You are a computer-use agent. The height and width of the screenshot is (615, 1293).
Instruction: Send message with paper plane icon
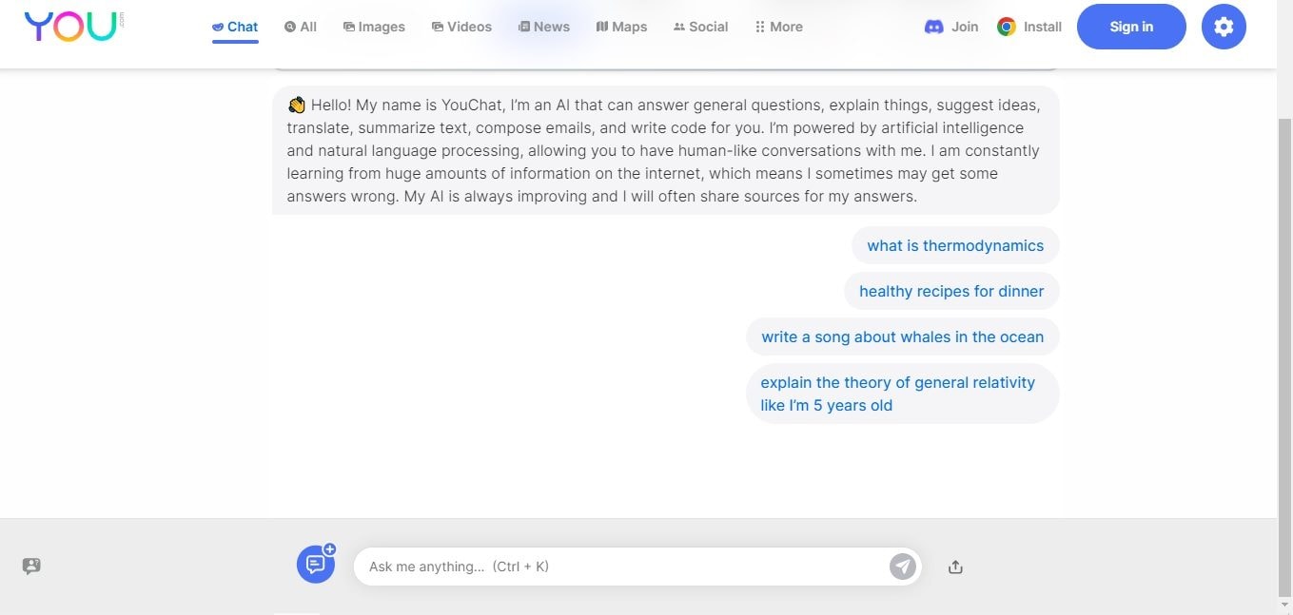point(902,567)
